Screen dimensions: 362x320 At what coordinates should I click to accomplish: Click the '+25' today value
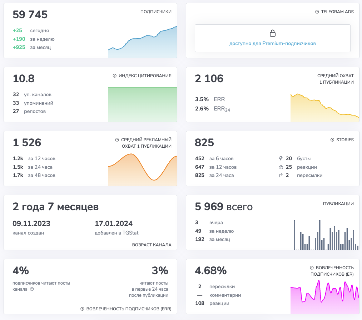click(x=18, y=30)
